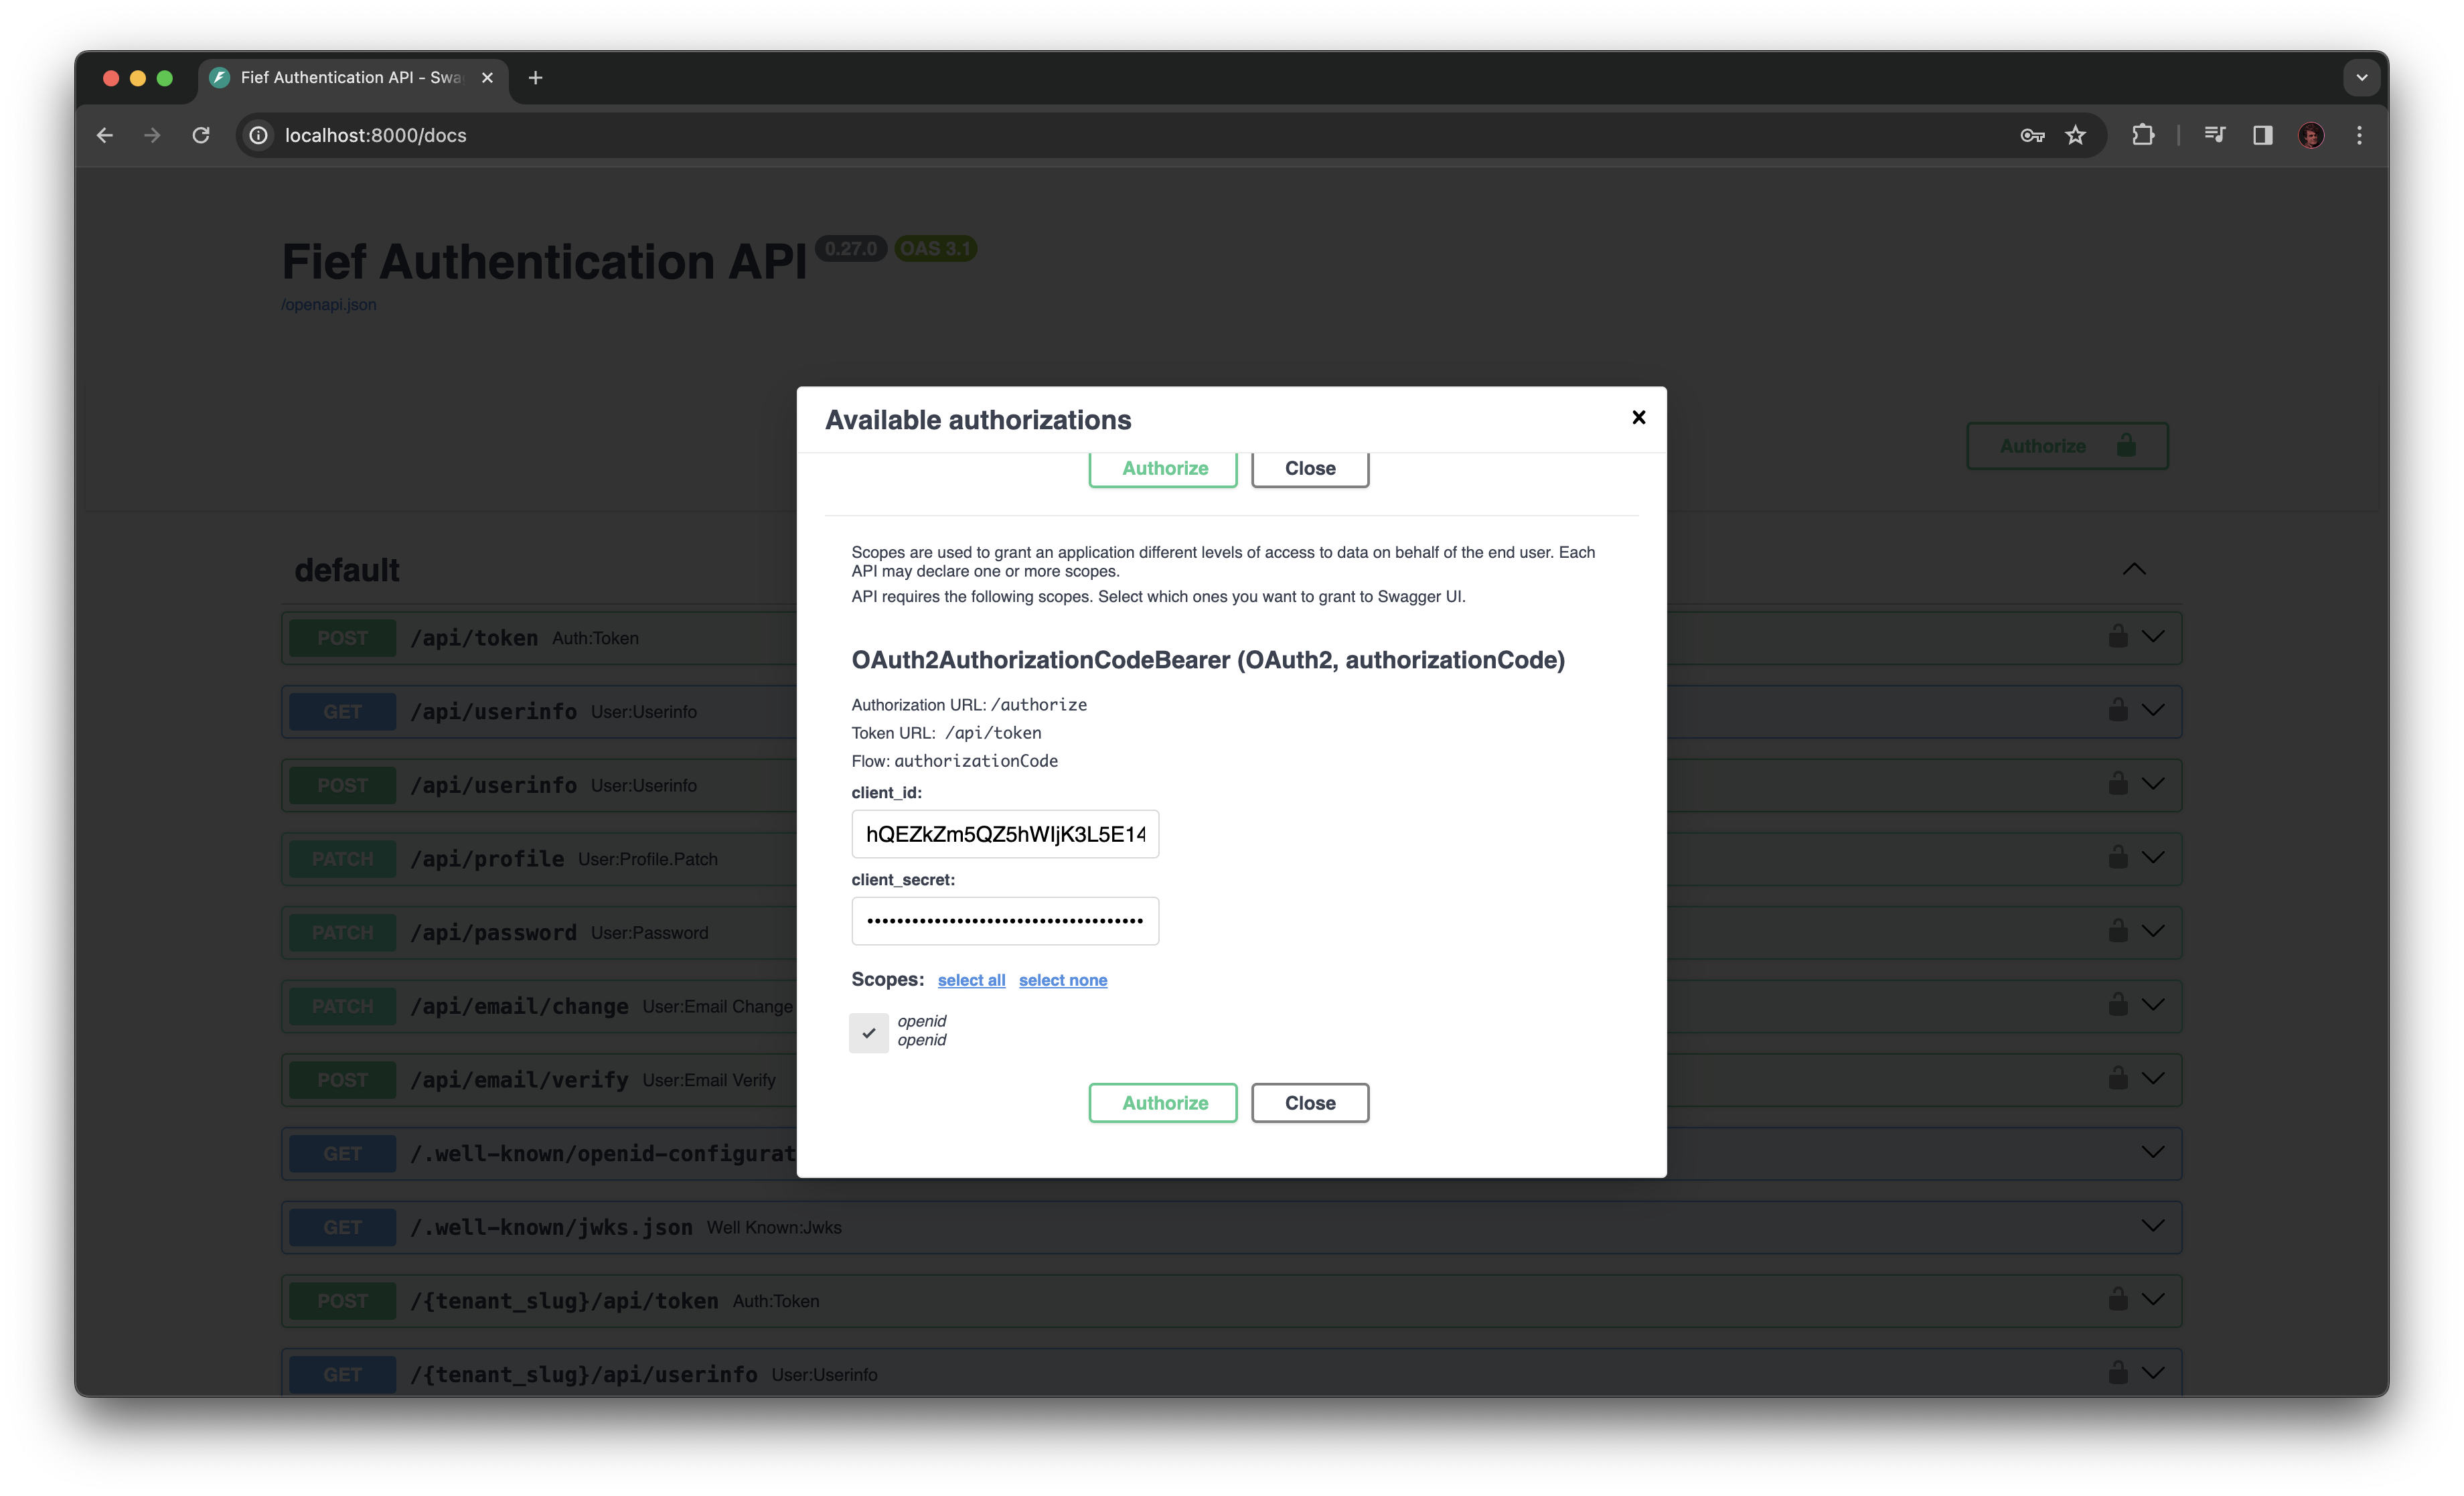Click the lower Close button in modal
The width and height of the screenshot is (2464, 1496).
coord(1310,1102)
